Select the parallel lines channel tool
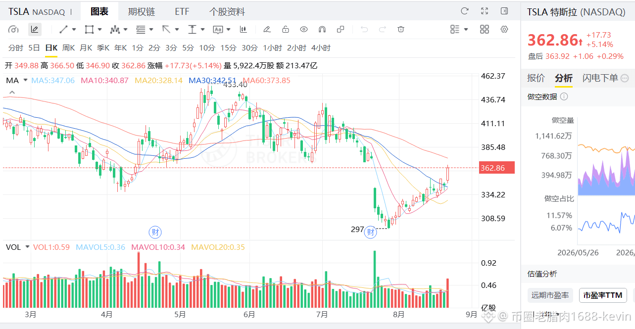The image size is (635, 329). coord(141,30)
